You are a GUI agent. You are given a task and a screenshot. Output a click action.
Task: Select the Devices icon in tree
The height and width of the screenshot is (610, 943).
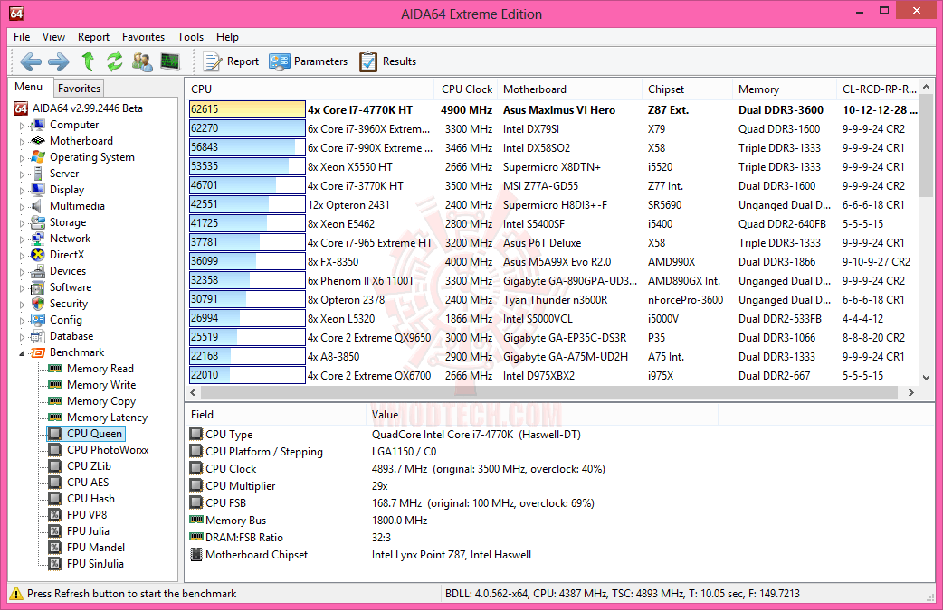click(38, 271)
